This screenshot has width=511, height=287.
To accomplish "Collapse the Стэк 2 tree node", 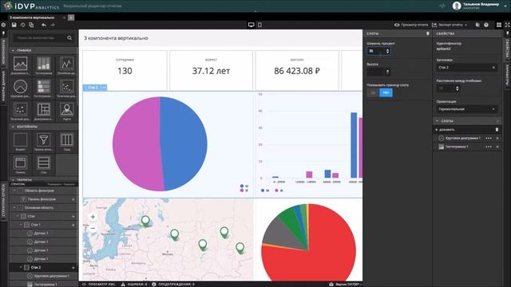I will point(21,268).
